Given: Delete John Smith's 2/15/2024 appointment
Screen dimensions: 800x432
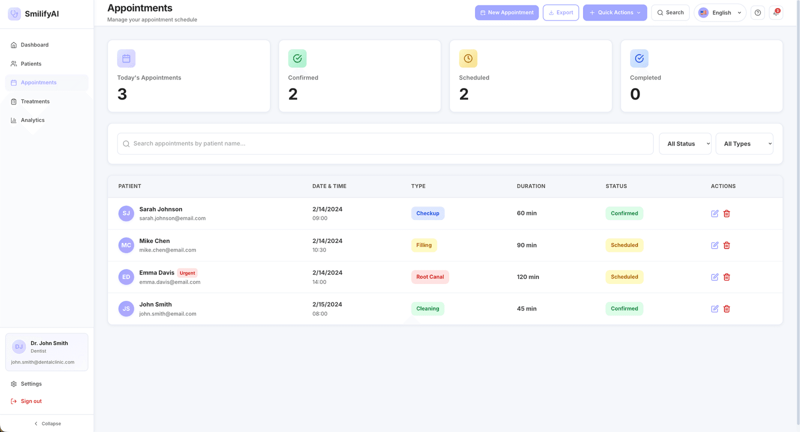Looking at the screenshot, I should click(x=726, y=309).
